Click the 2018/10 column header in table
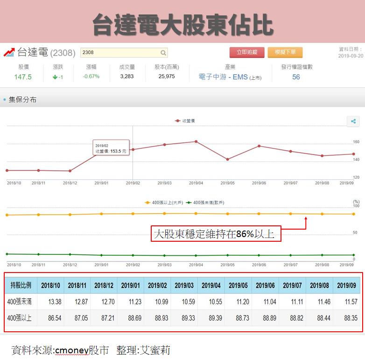 [x=50, y=285]
